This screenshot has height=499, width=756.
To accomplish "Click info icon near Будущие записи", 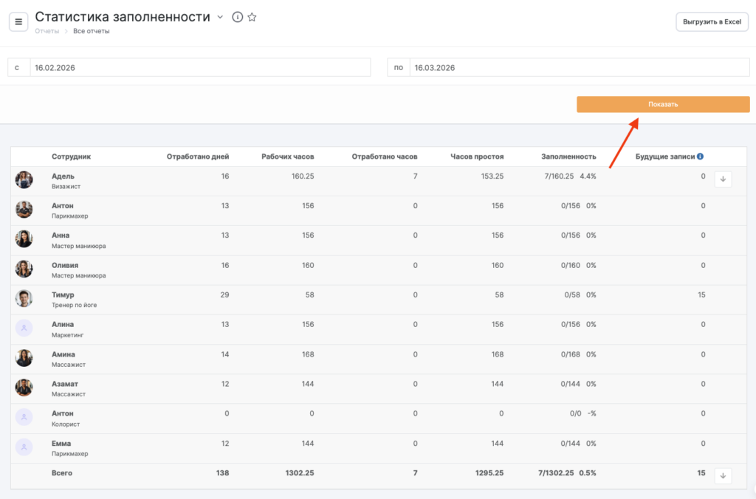I will (x=700, y=156).
